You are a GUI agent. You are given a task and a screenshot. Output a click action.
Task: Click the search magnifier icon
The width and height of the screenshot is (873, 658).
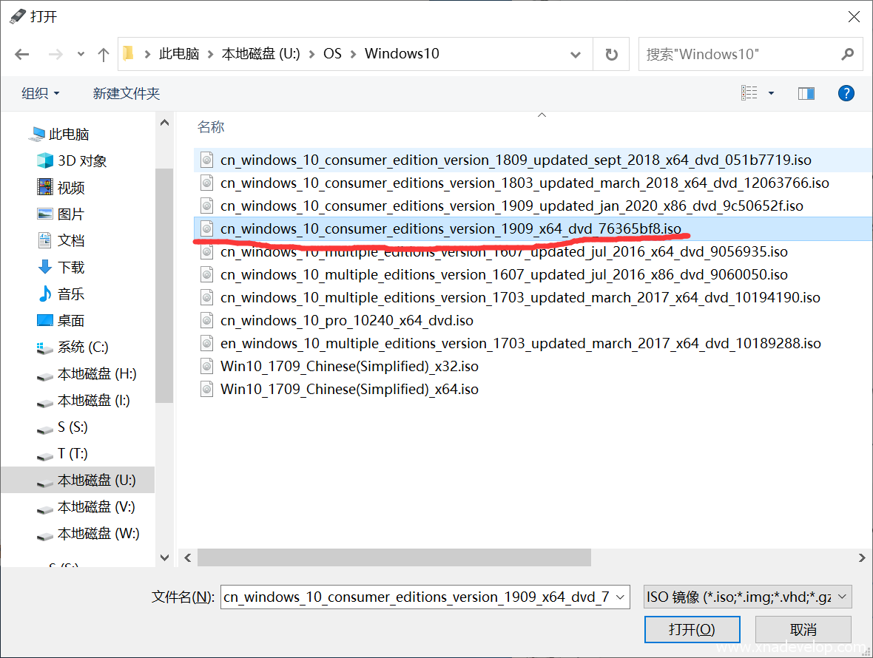coord(847,54)
